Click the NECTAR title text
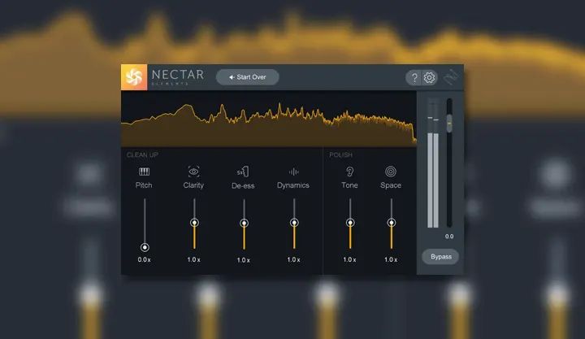The height and width of the screenshot is (339, 585). tap(178, 75)
